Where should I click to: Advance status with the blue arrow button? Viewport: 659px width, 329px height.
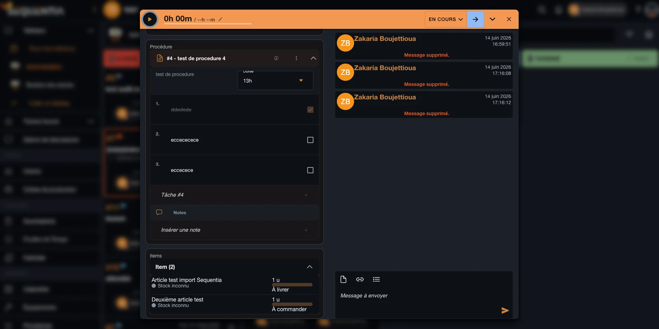point(475,19)
